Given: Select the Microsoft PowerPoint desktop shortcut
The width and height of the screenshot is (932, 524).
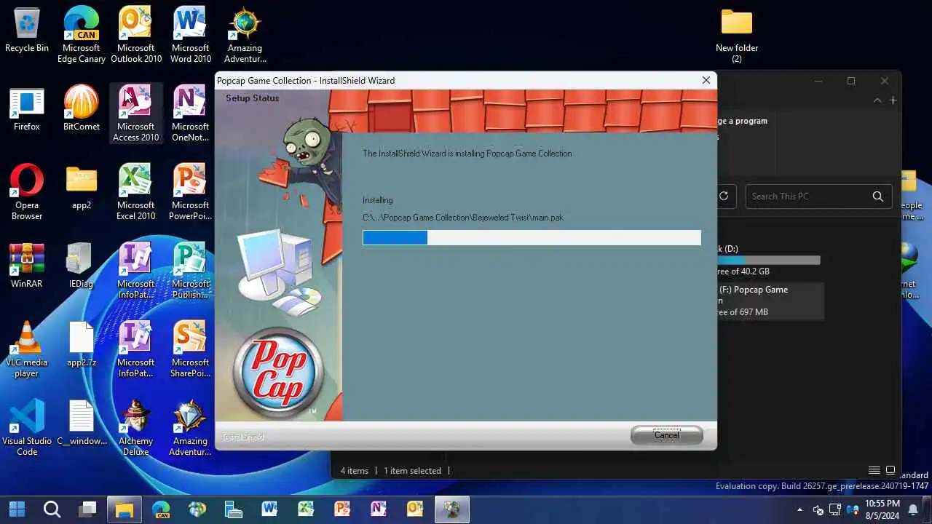Looking at the screenshot, I should click(x=191, y=192).
